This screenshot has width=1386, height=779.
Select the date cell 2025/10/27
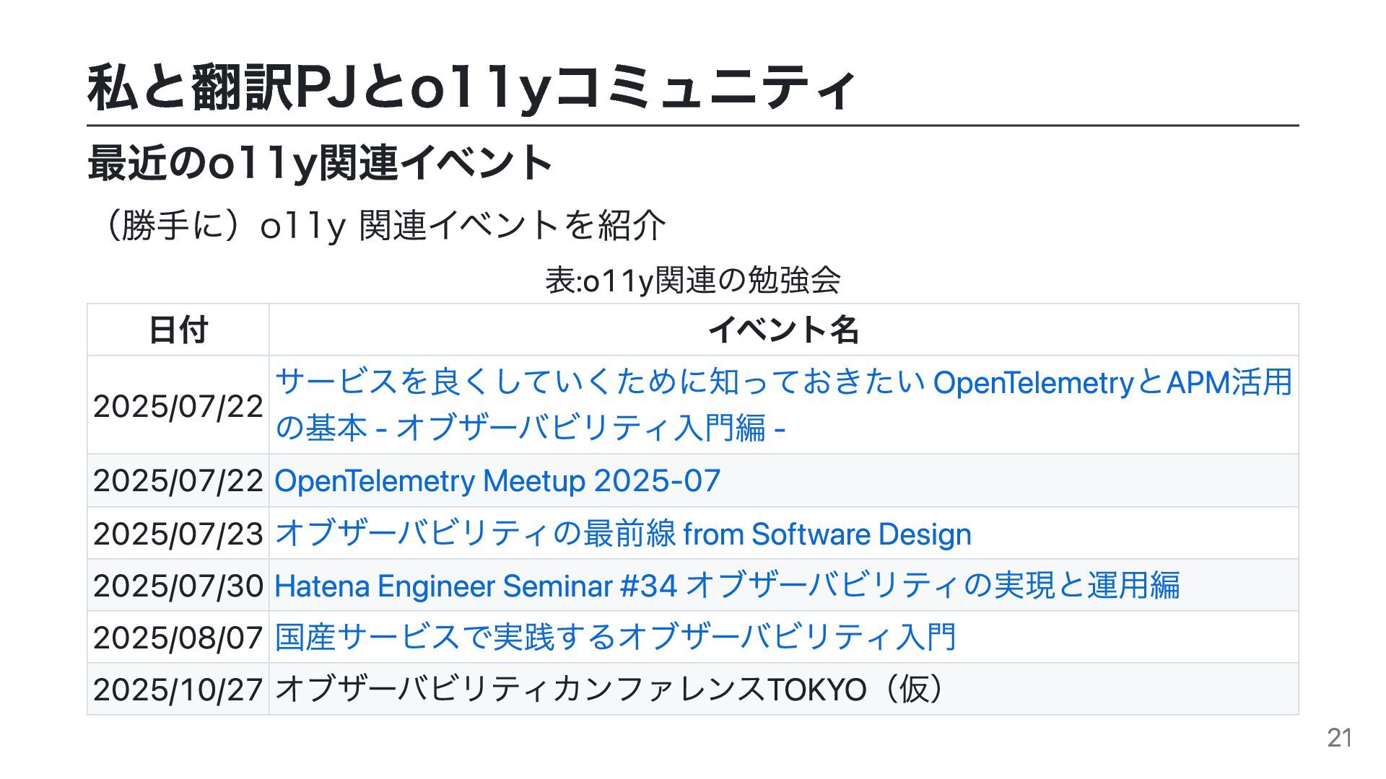point(178,690)
